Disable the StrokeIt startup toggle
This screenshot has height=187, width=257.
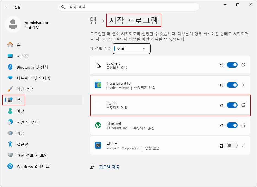pos(232,65)
